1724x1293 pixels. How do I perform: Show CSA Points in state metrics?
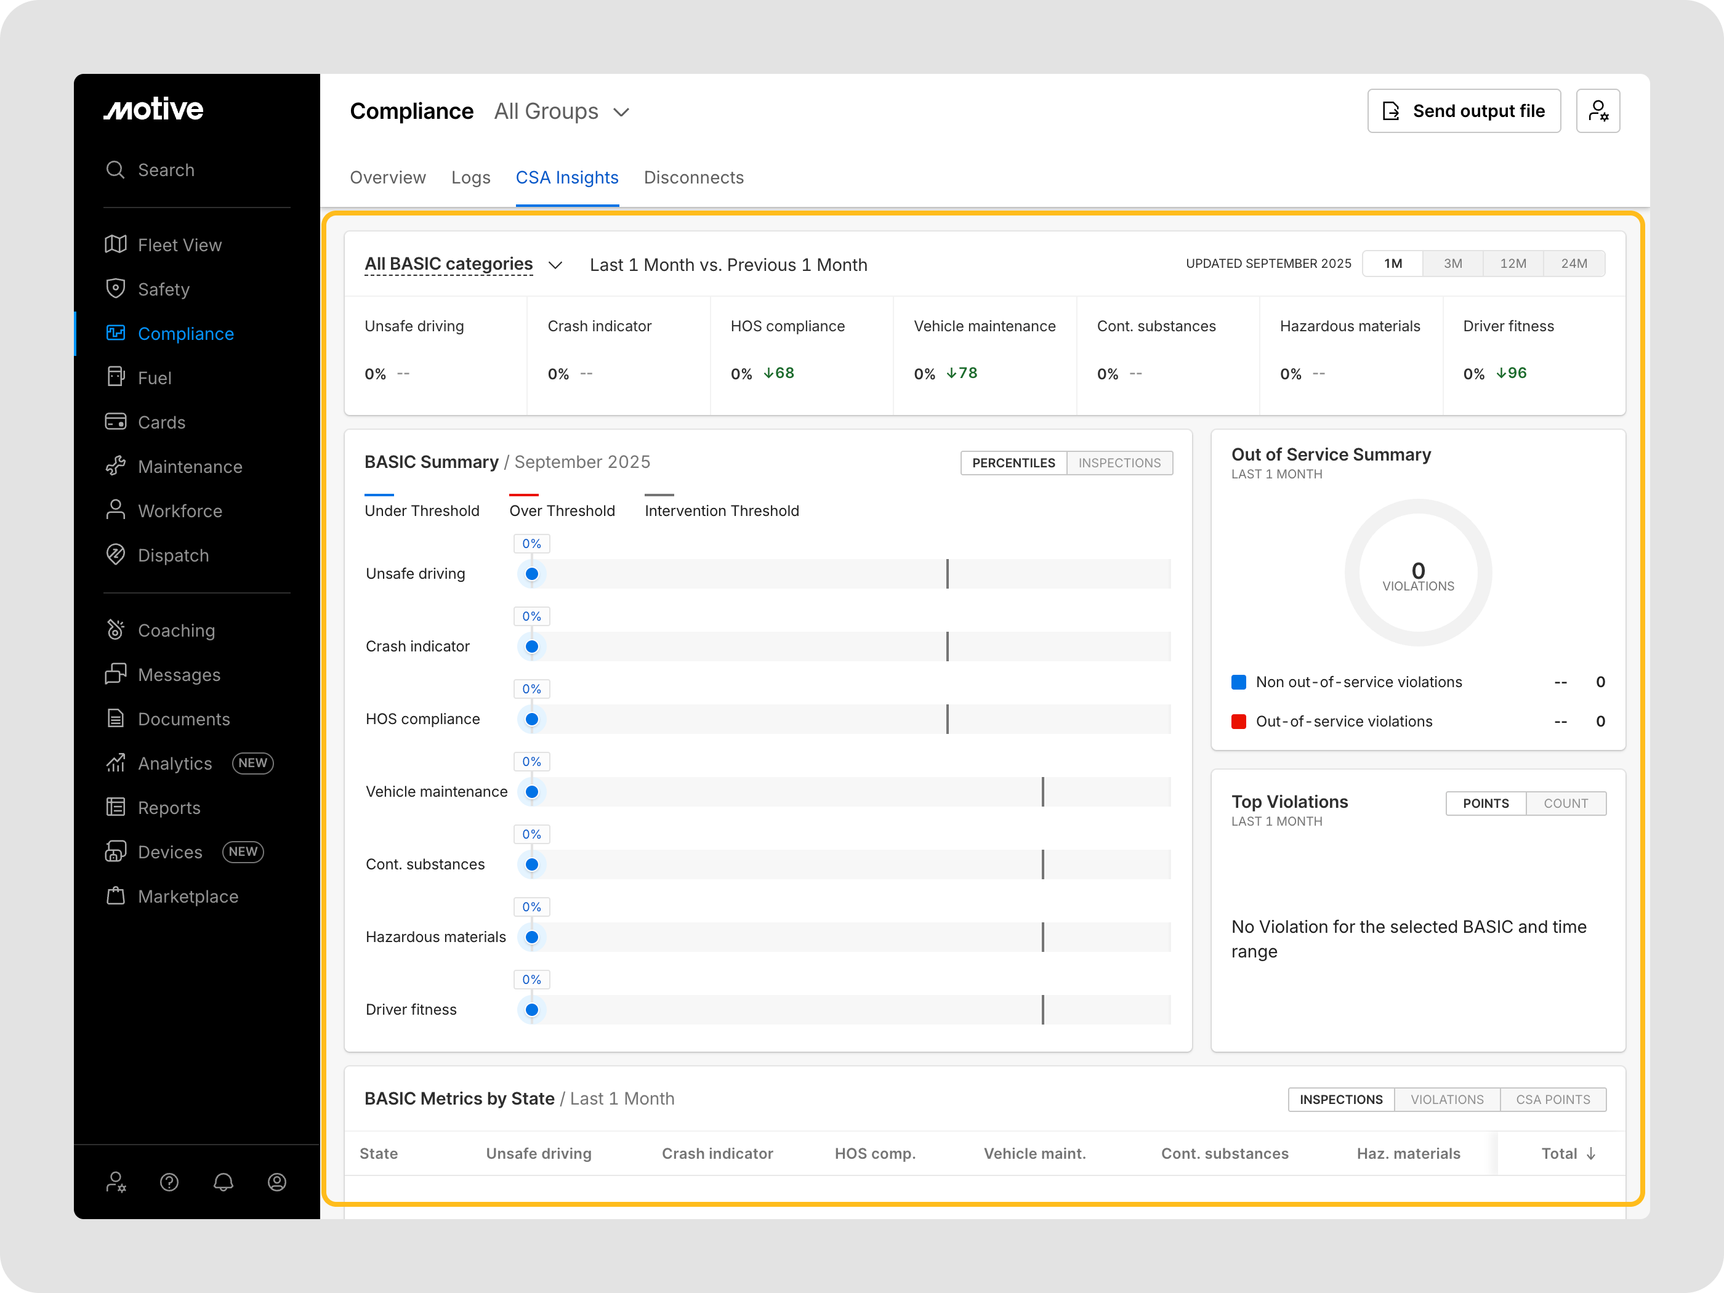[1553, 1100]
